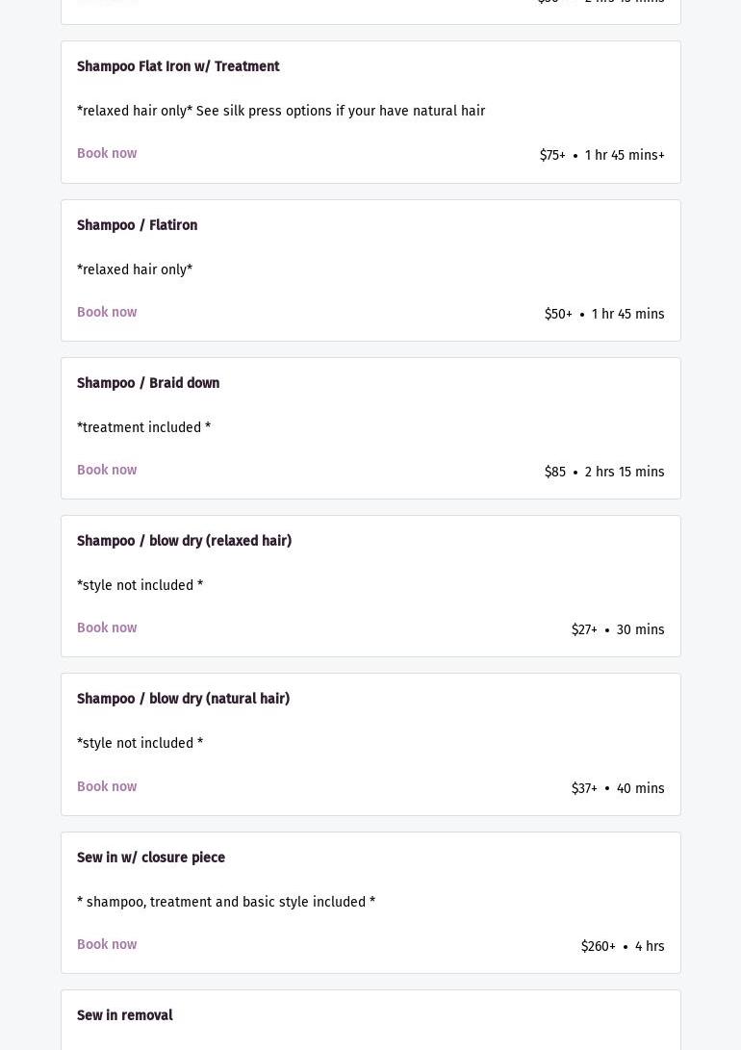Select Shampoo / blow dry (relaxed hair) title
This screenshot has height=1050, width=741.
click(x=184, y=542)
